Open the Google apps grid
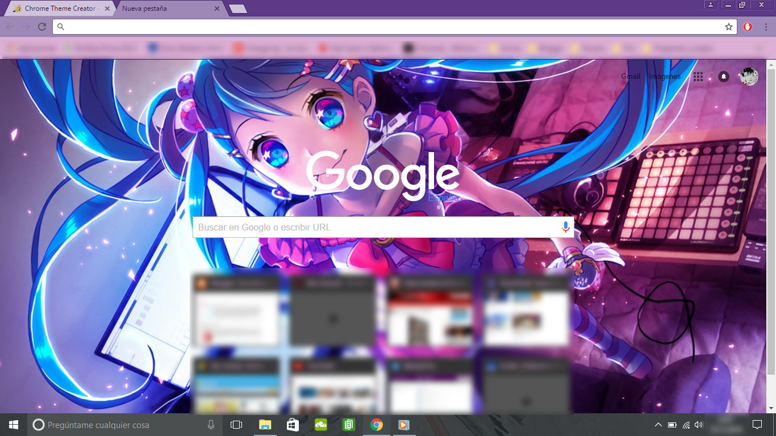Screen dimensions: 776x436 (698, 77)
